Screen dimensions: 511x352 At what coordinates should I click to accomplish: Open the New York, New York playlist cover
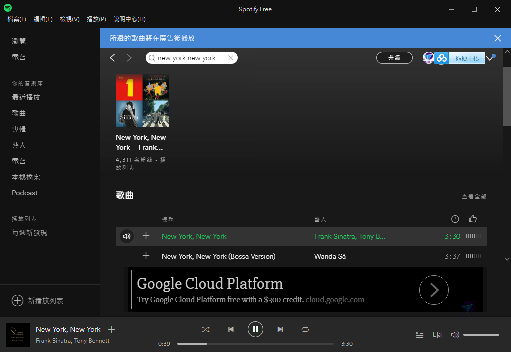tap(142, 100)
